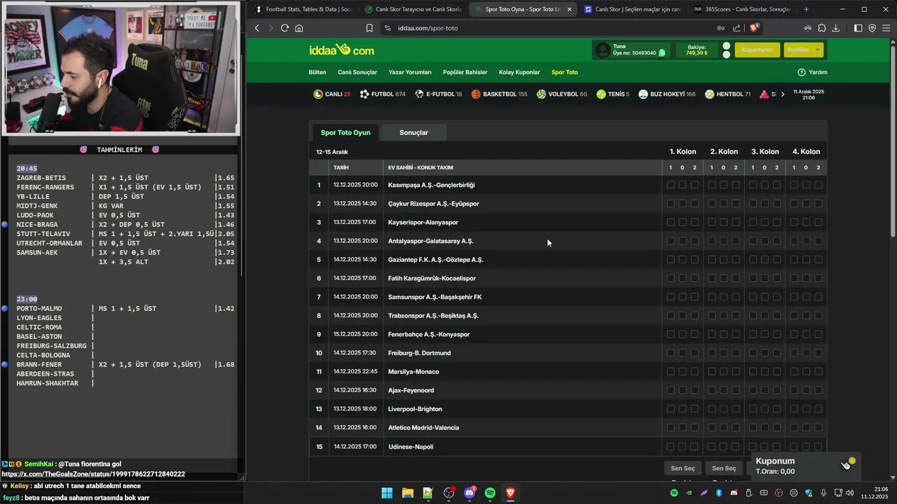
Task: Click the Yardım help question icon
Action: (802, 72)
